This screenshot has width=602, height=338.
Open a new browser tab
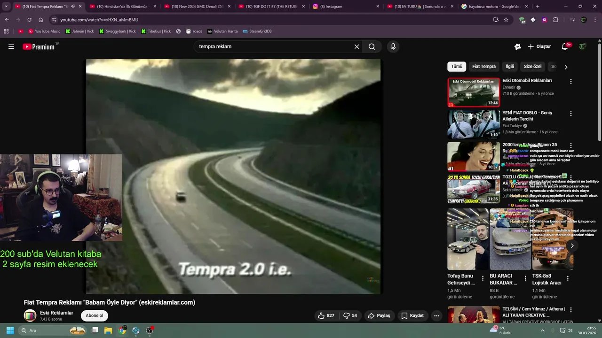[x=538, y=7]
